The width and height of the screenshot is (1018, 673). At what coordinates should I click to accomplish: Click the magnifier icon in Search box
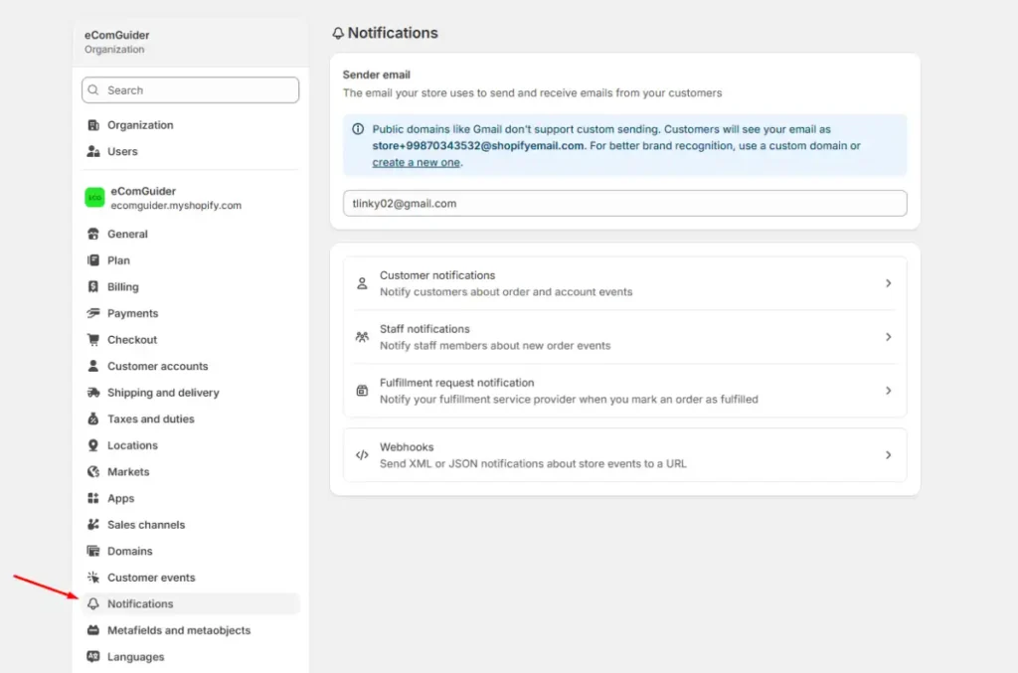coord(93,90)
